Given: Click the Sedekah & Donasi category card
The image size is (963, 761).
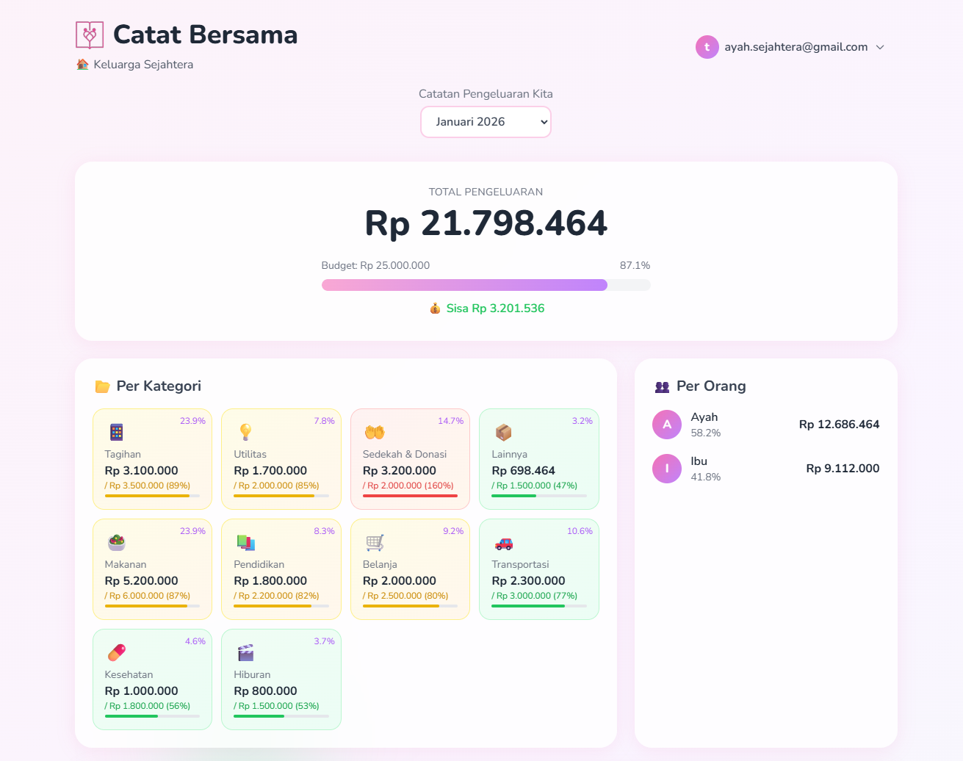Looking at the screenshot, I should pos(410,458).
